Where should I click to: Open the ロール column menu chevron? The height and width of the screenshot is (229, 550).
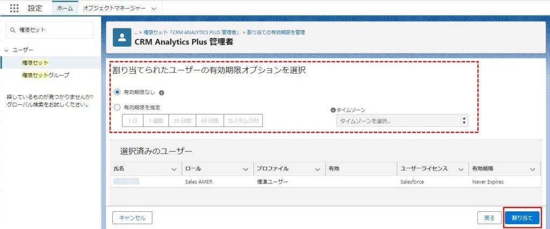(x=245, y=169)
